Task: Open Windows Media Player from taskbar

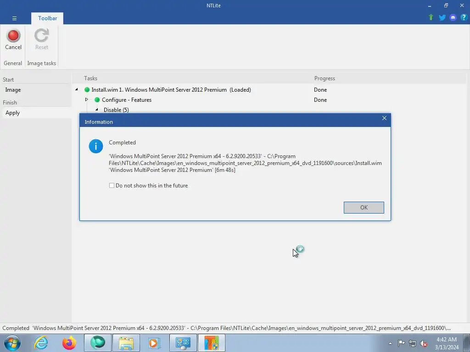Action: pos(154,343)
